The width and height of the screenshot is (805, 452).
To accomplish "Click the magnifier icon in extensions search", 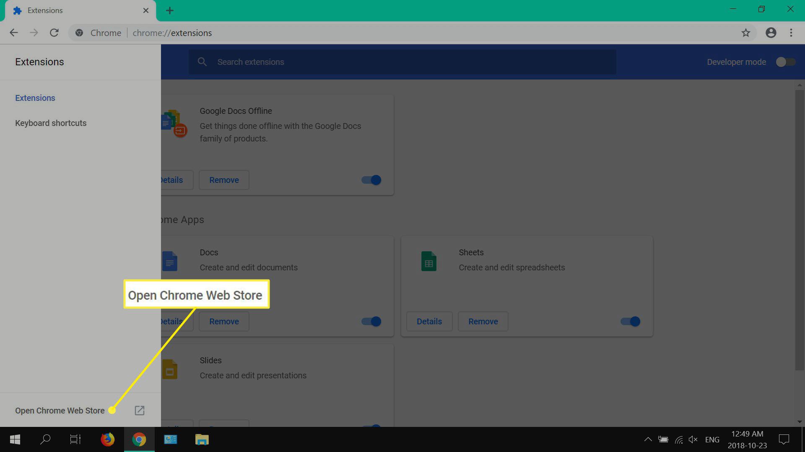I will click(202, 62).
